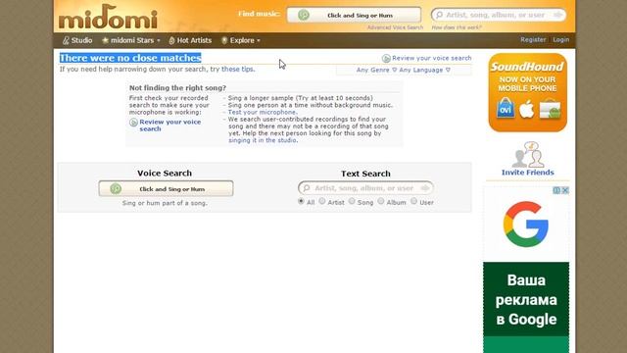Select the Artist radio button
The height and width of the screenshot is (353, 627).
pos(322,201)
